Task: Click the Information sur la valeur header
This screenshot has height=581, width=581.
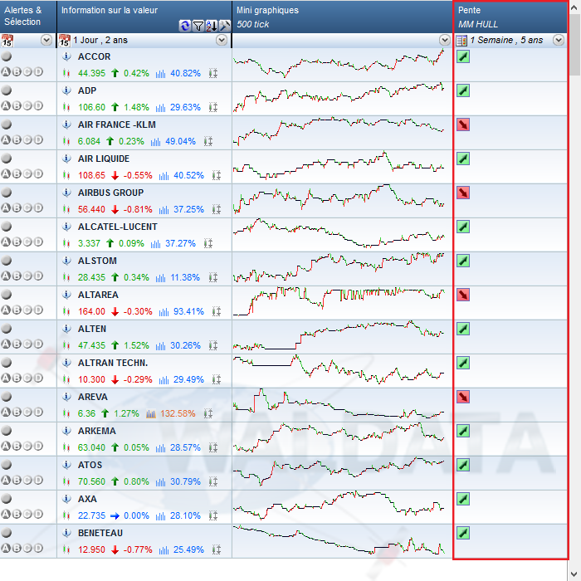Action: click(x=144, y=17)
